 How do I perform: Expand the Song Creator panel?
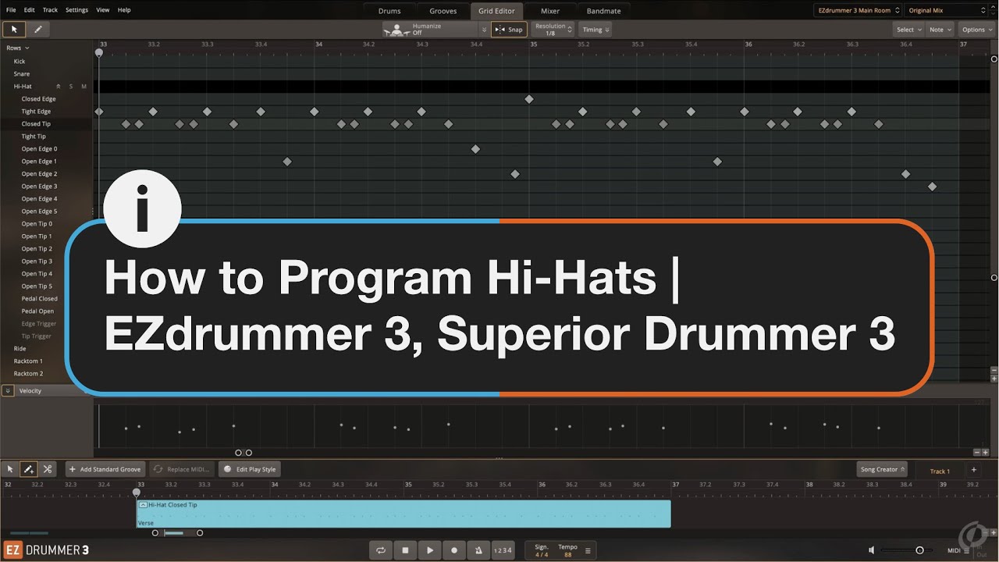tap(882, 469)
